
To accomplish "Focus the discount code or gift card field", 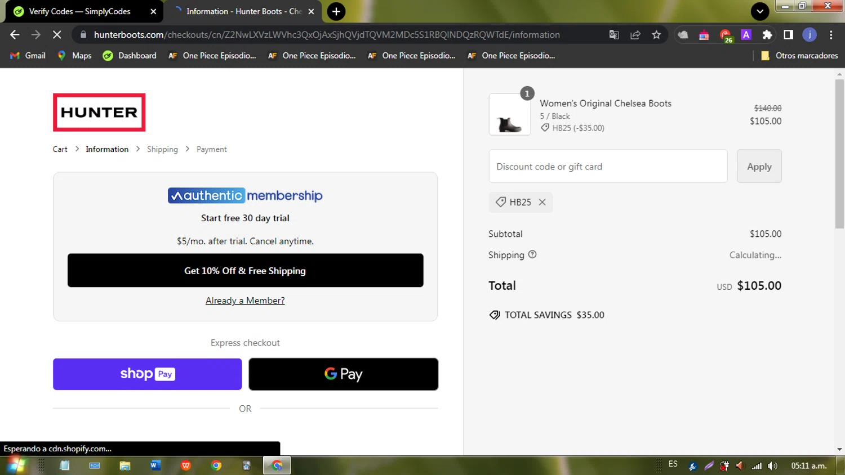I will [x=608, y=167].
